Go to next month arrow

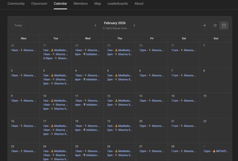pyautogui.click(x=134, y=25)
